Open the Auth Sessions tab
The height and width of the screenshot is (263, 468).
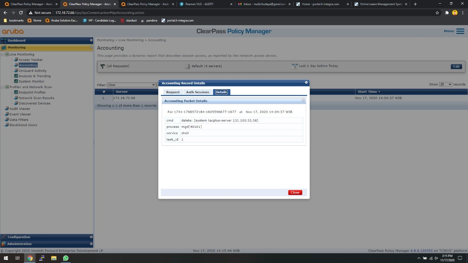pyautogui.click(x=197, y=92)
